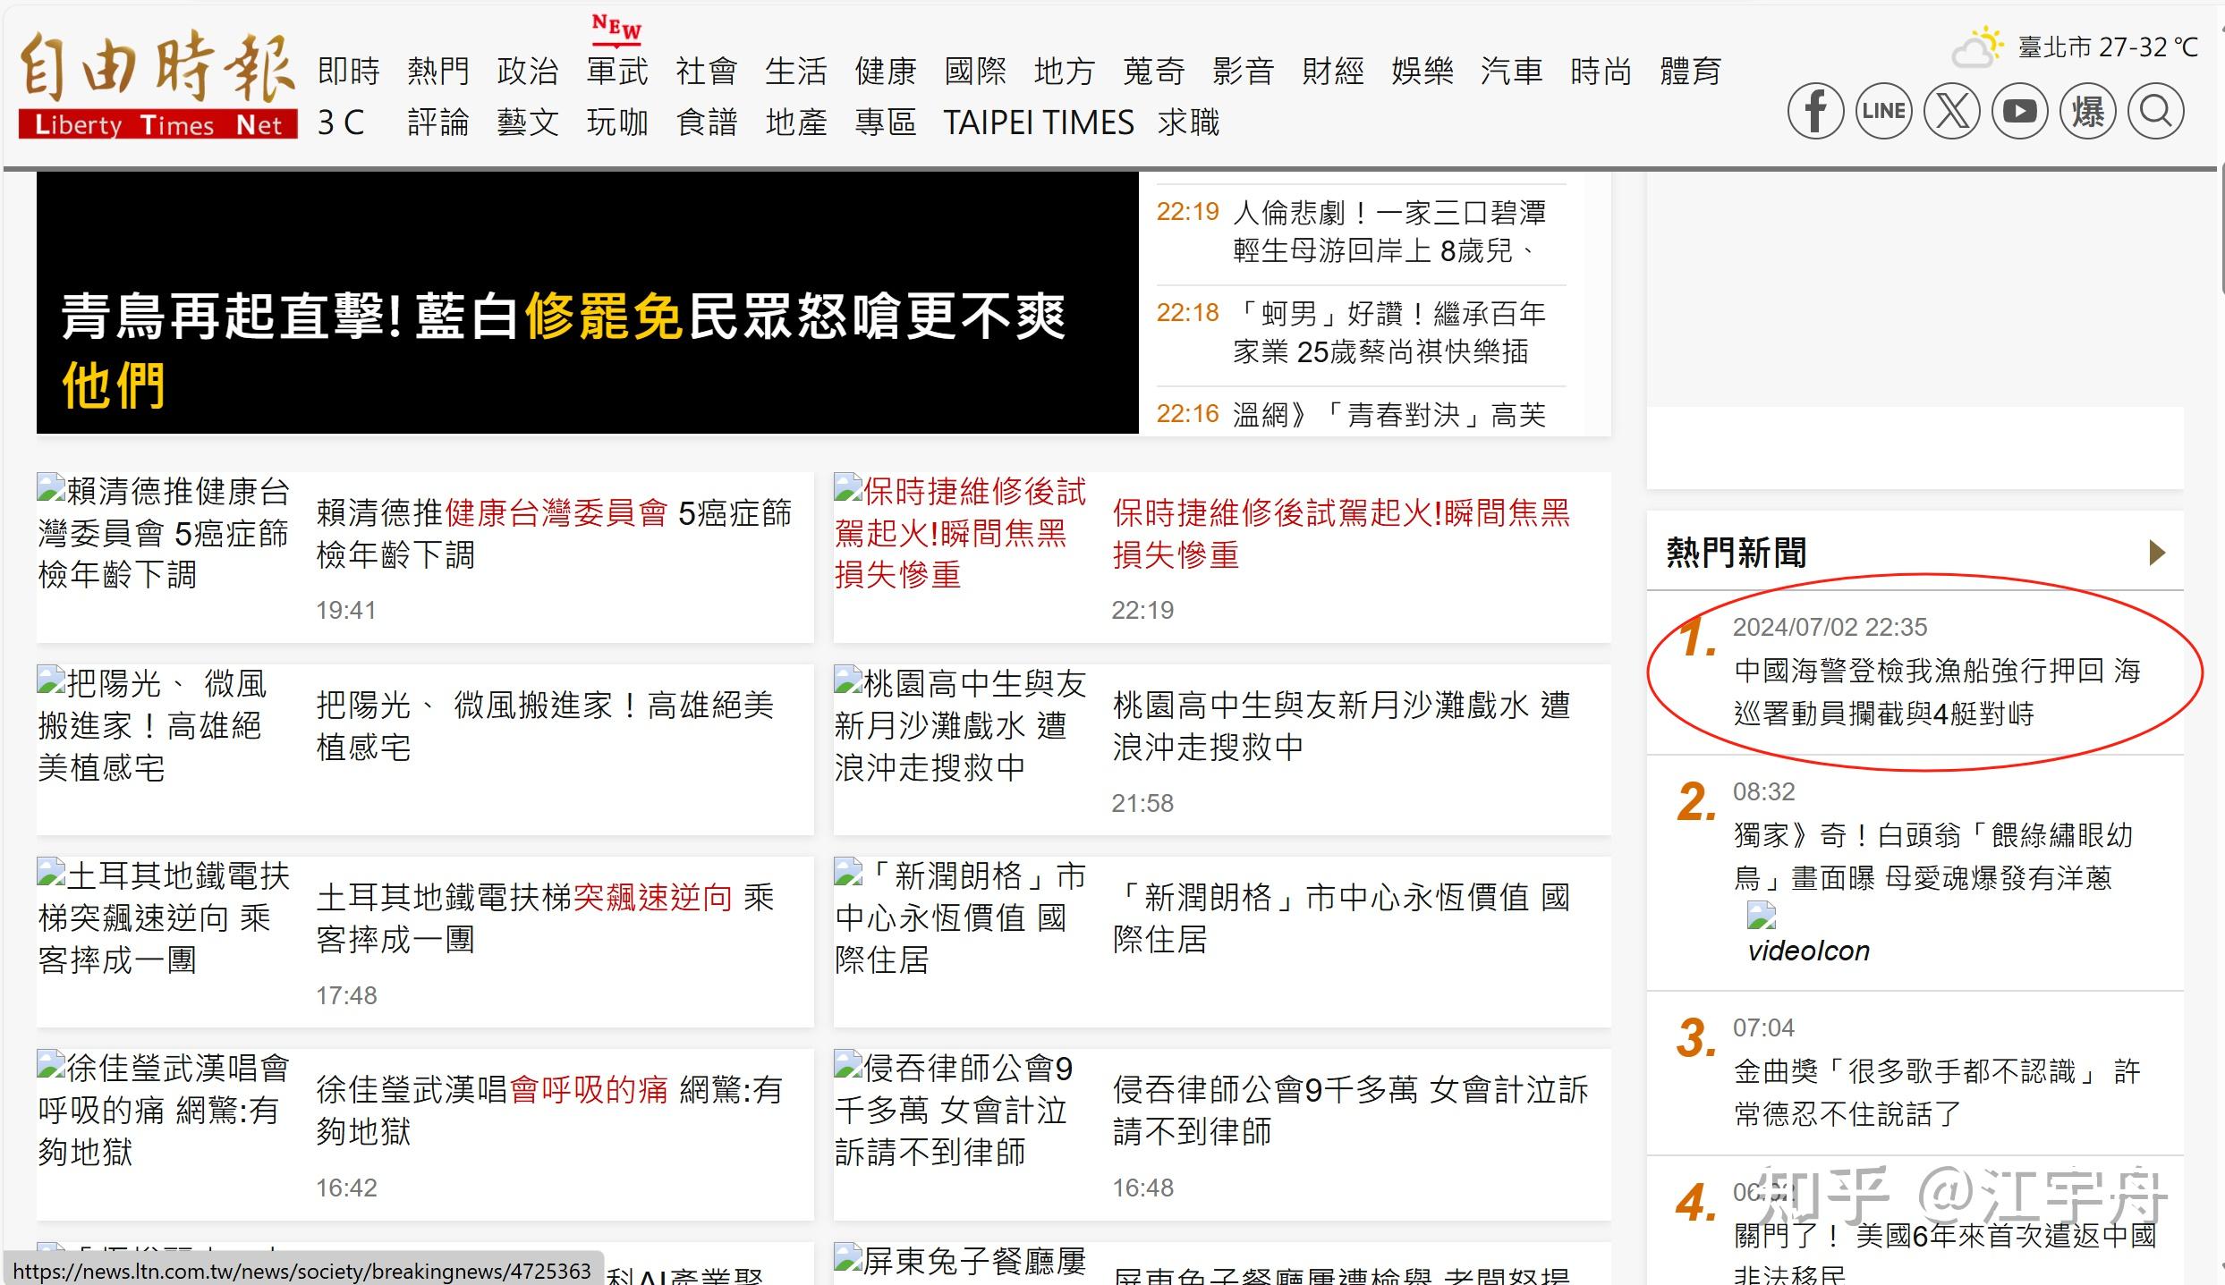Open 保時捷維修後試駕起火 red headline
The height and width of the screenshot is (1285, 2225).
tap(1341, 534)
